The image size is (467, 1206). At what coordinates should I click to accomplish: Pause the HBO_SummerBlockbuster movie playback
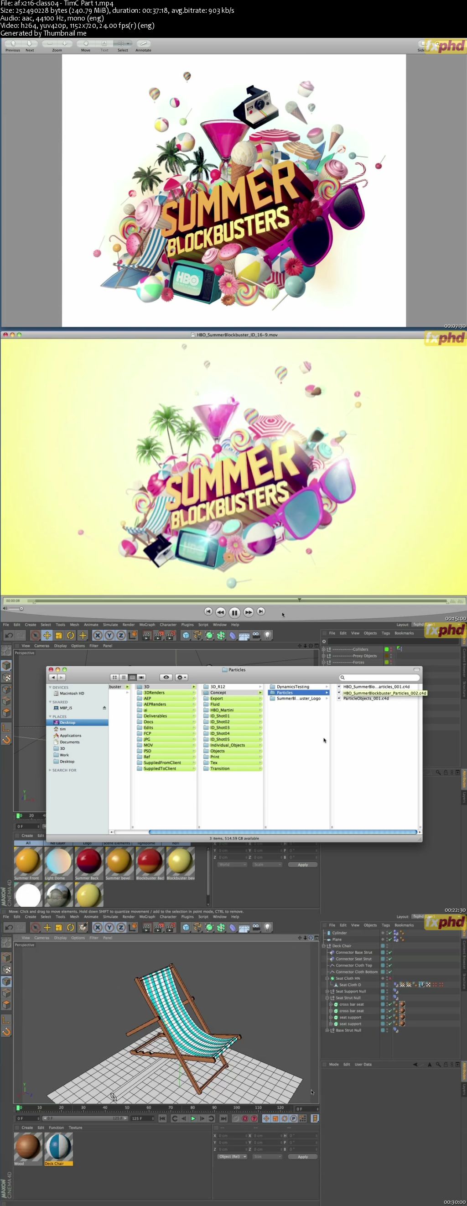pos(234,612)
